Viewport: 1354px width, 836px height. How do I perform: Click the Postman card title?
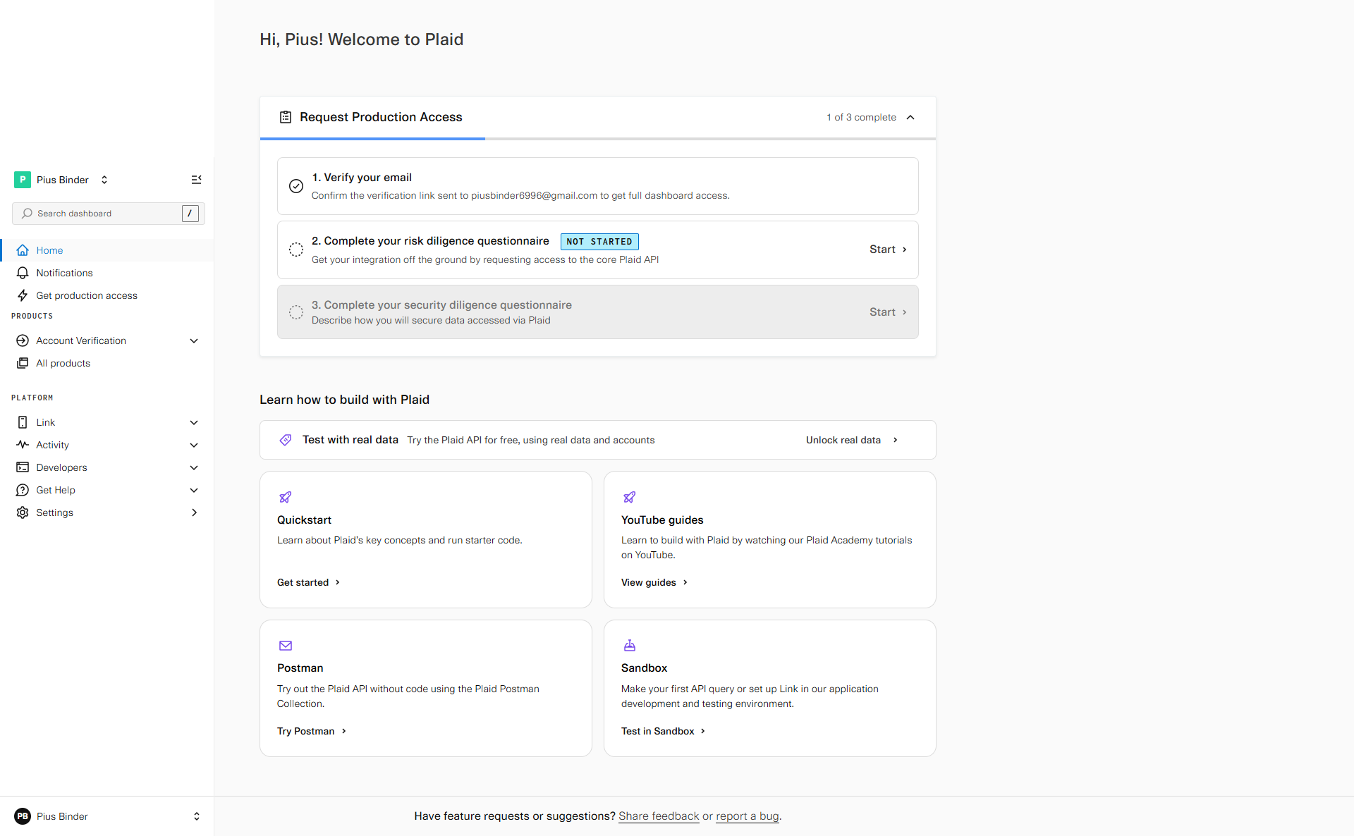pos(300,668)
